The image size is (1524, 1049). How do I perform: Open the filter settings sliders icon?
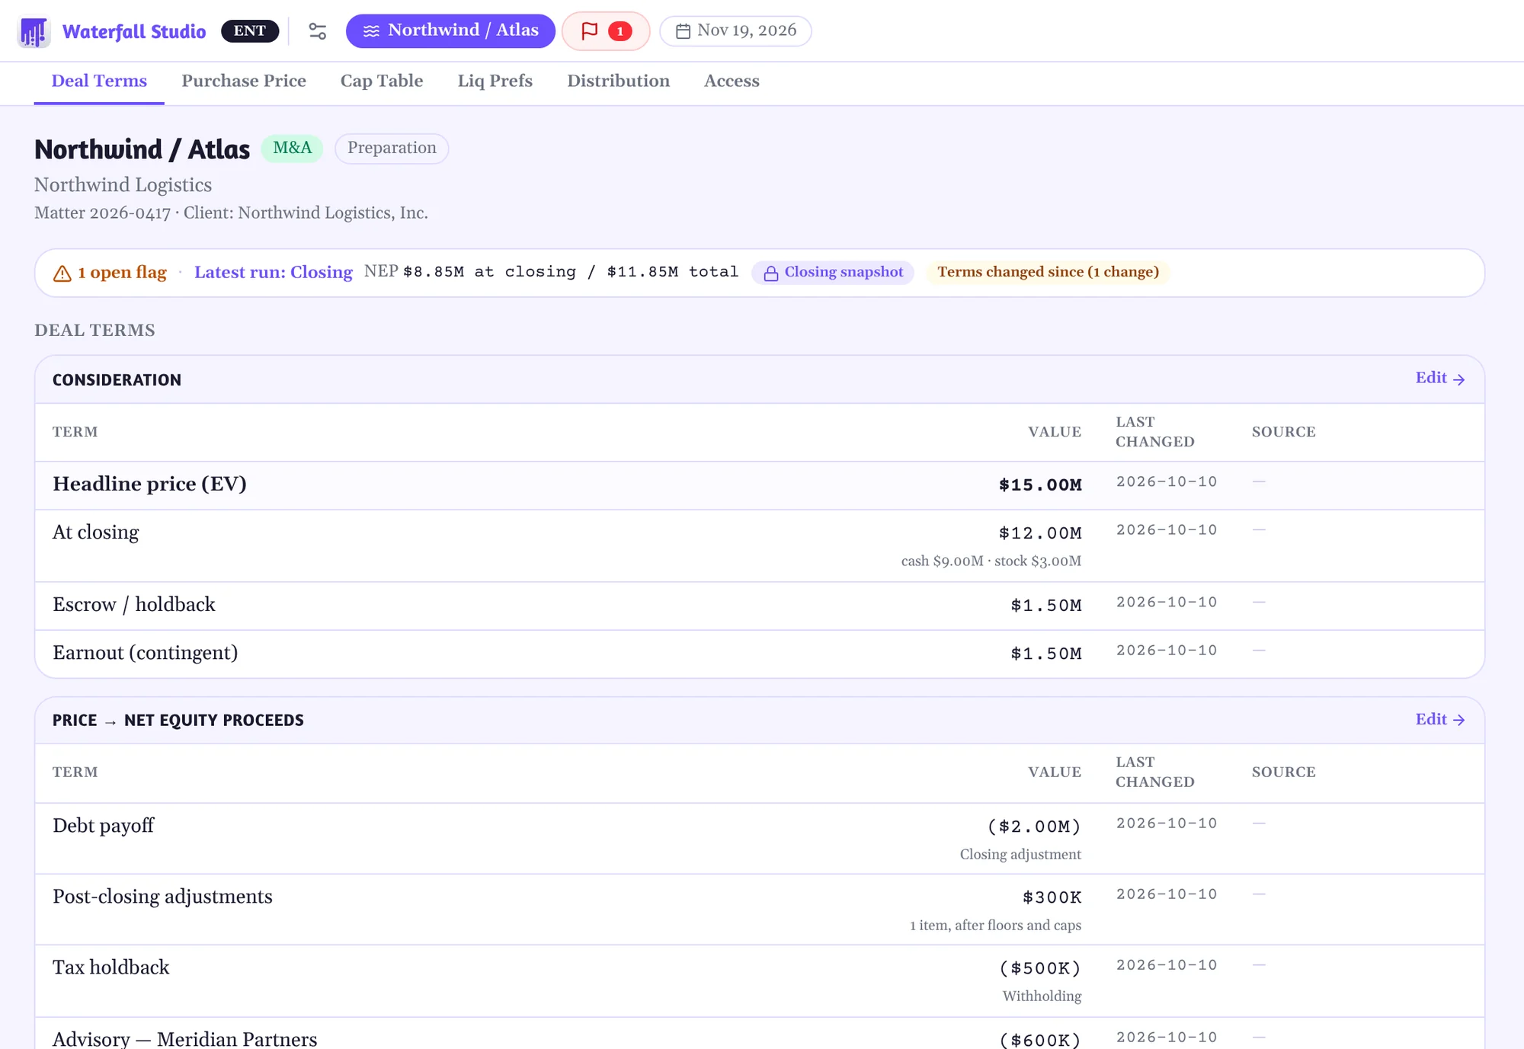click(318, 31)
